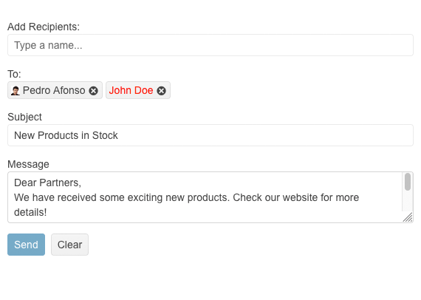Remove Pedro Afonso from recipients
421x300 pixels.
[x=94, y=91]
